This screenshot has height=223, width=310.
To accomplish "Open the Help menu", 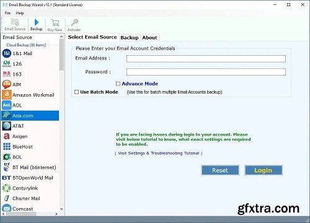I will pyautogui.click(x=20, y=13).
